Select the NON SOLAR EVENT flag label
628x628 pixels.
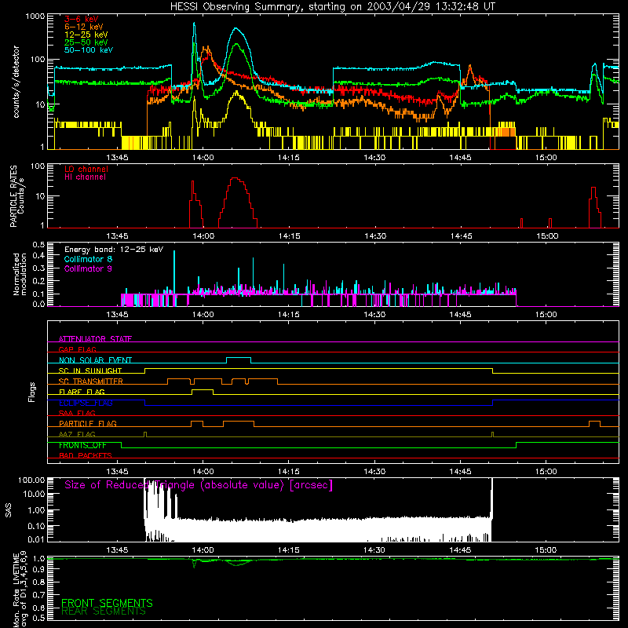click(95, 360)
